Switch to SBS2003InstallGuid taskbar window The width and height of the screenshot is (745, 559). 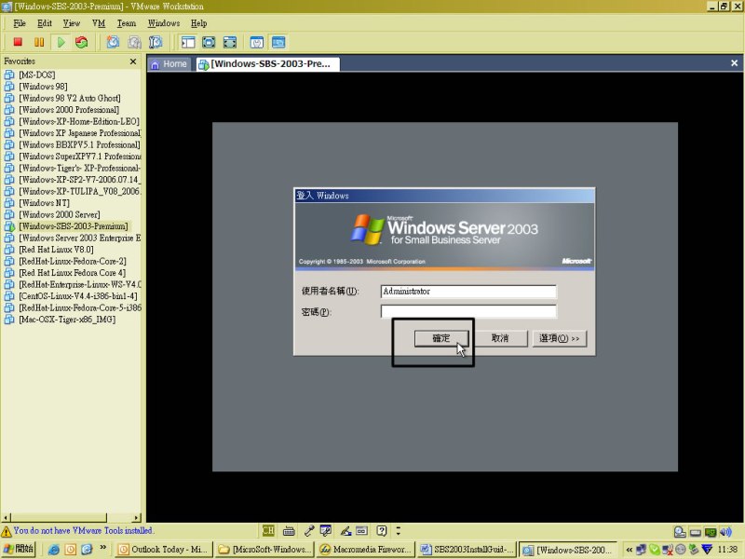(x=467, y=550)
